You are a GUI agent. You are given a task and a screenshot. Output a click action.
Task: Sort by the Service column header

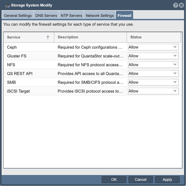[x=29, y=37]
